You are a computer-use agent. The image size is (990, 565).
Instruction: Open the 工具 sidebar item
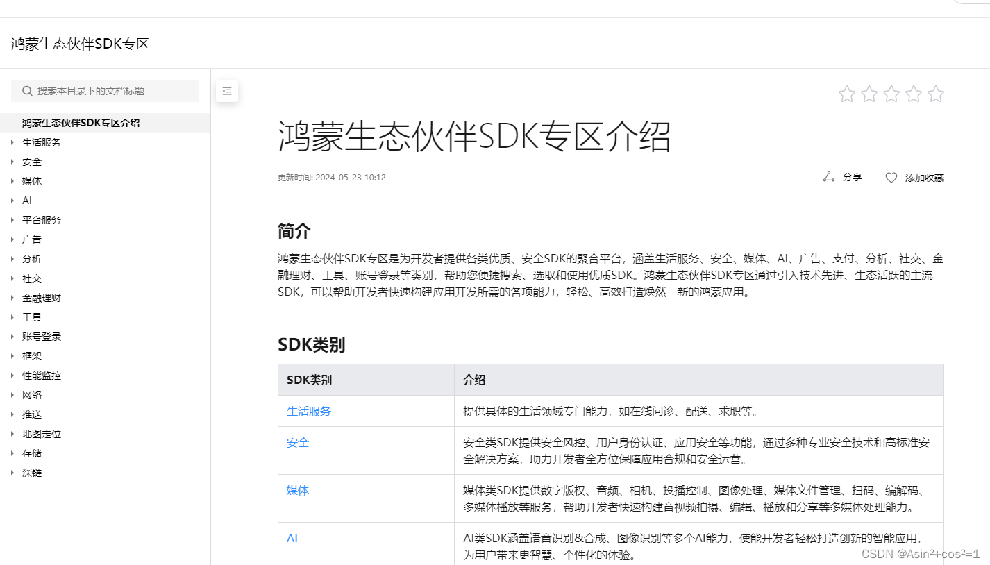(x=32, y=317)
